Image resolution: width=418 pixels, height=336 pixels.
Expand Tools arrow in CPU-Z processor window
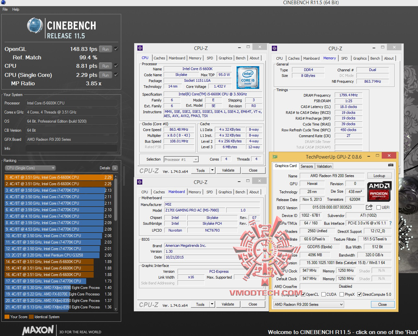pos(212,170)
